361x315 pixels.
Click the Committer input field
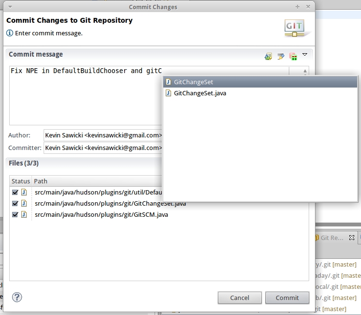click(x=103, y=148)
